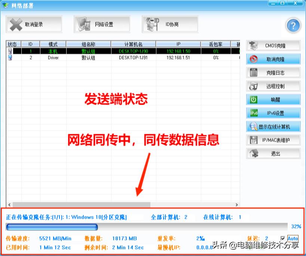Select the DESKTOP-1J90 本机 row

[x=112, y=51]
